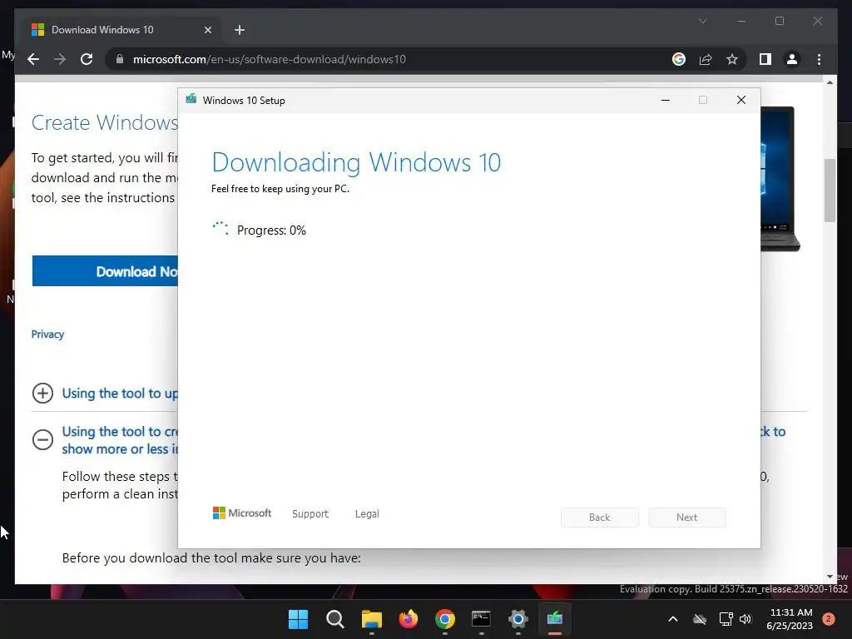
Task: Open Chrome side panel
Action: pos(765,59)
